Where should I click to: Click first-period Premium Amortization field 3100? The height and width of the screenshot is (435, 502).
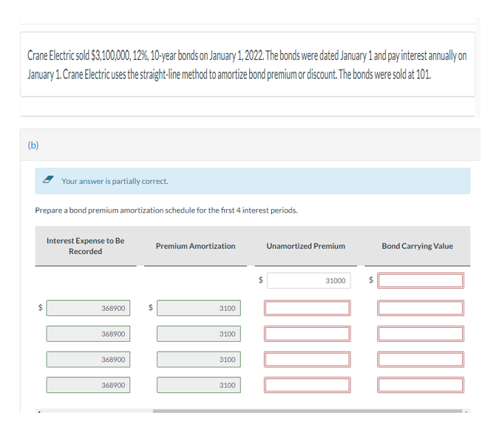pos(199,308)
